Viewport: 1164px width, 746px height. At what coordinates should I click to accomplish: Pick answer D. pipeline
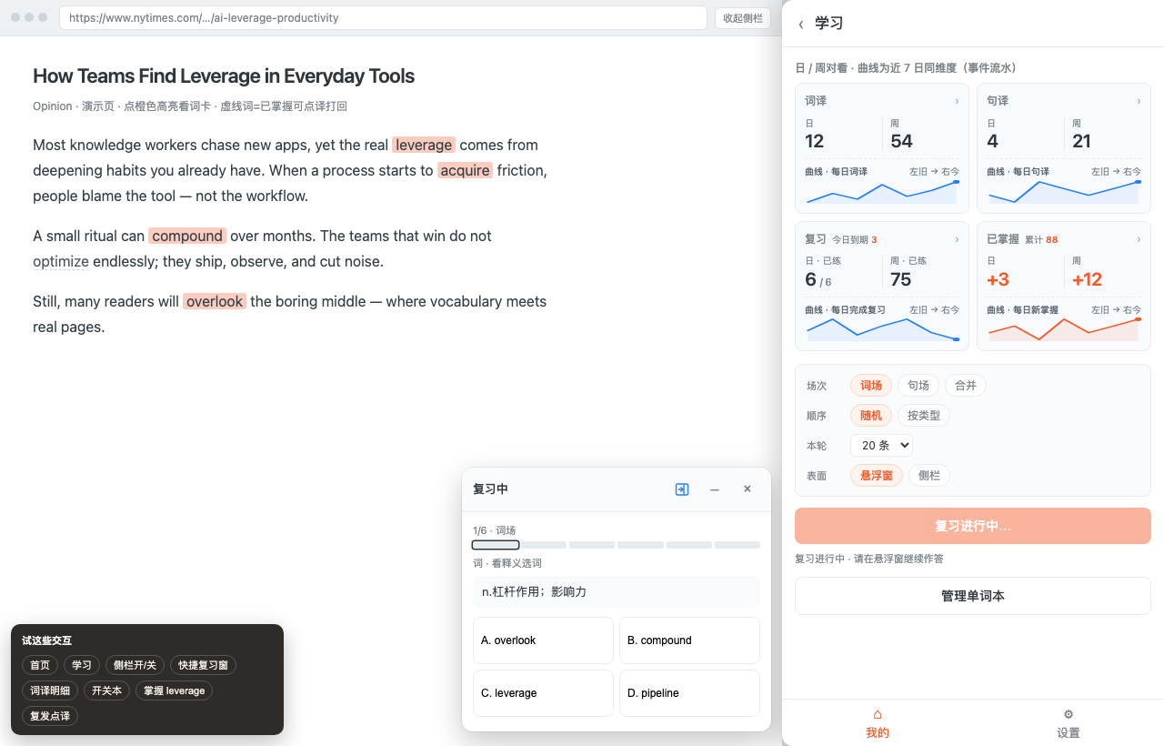689,693
